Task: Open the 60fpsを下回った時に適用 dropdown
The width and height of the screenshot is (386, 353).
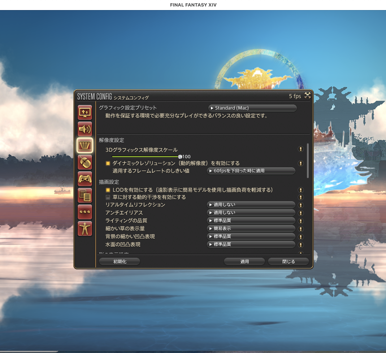Action: pos(251,171)
